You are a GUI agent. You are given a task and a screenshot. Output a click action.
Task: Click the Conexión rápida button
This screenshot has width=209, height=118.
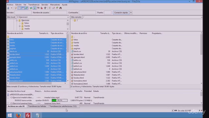click(121, 12)
